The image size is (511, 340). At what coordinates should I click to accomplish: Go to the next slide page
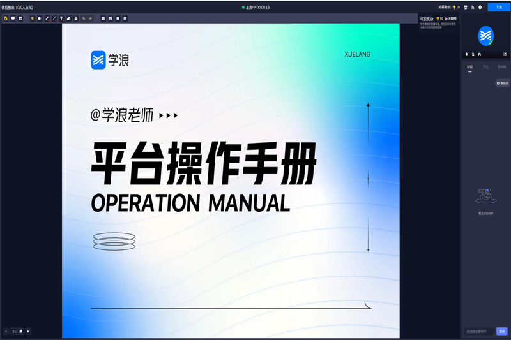tap(28, 331)
